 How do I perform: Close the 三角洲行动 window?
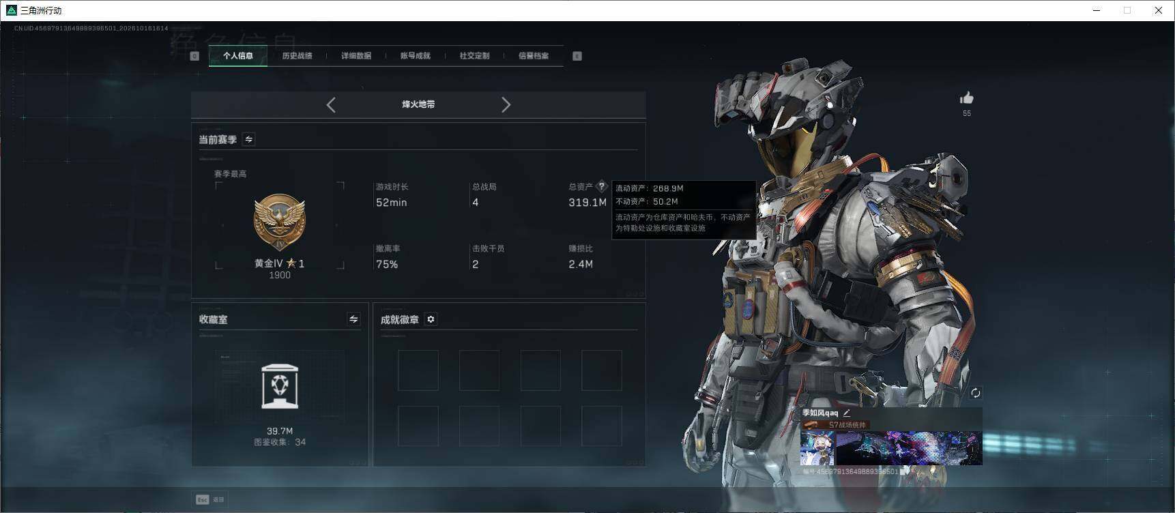[x=1158, y=10]
